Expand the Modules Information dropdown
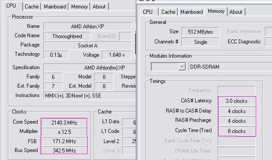This screenshot has width=272, height=160. [182, 67]
